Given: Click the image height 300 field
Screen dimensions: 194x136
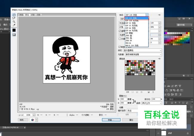Looking at the screenshot, I should click(124, 103).
